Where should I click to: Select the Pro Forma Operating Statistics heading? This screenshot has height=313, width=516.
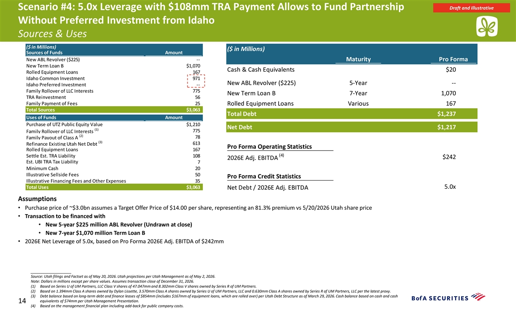tap(269, 147)
